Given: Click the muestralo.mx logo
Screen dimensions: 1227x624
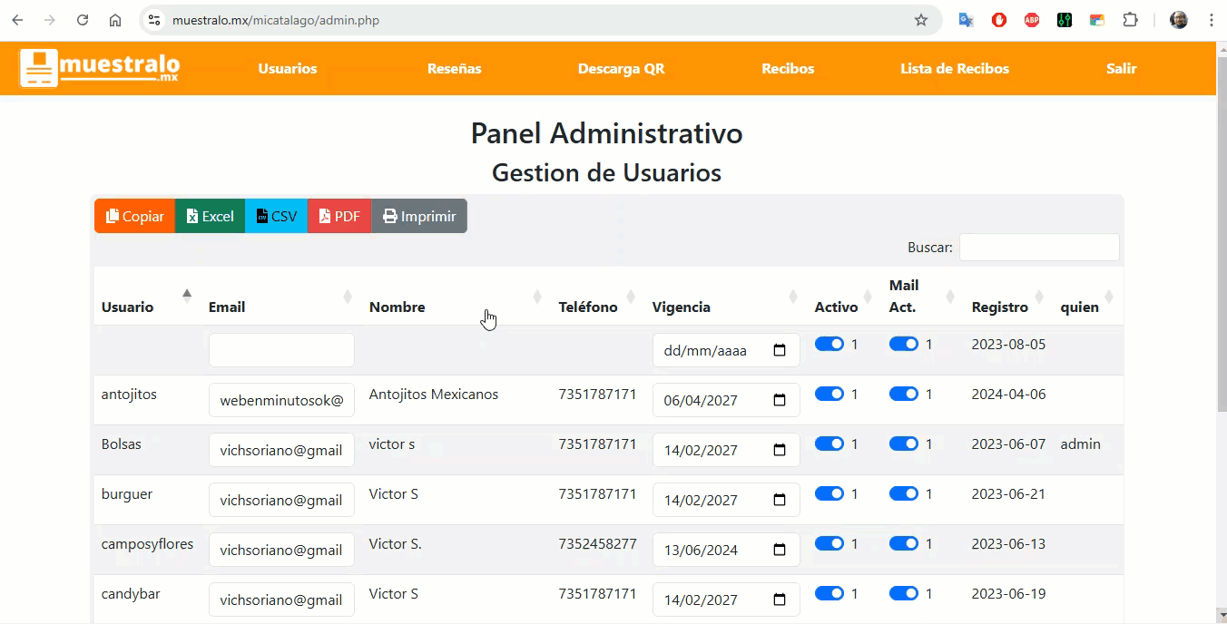Looking at the screenshot, I should point(100,68).
